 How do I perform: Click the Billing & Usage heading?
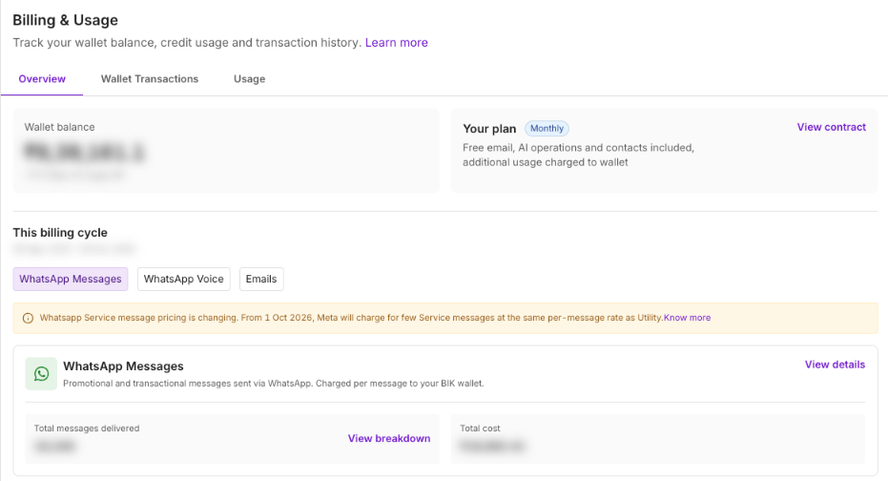65,20
